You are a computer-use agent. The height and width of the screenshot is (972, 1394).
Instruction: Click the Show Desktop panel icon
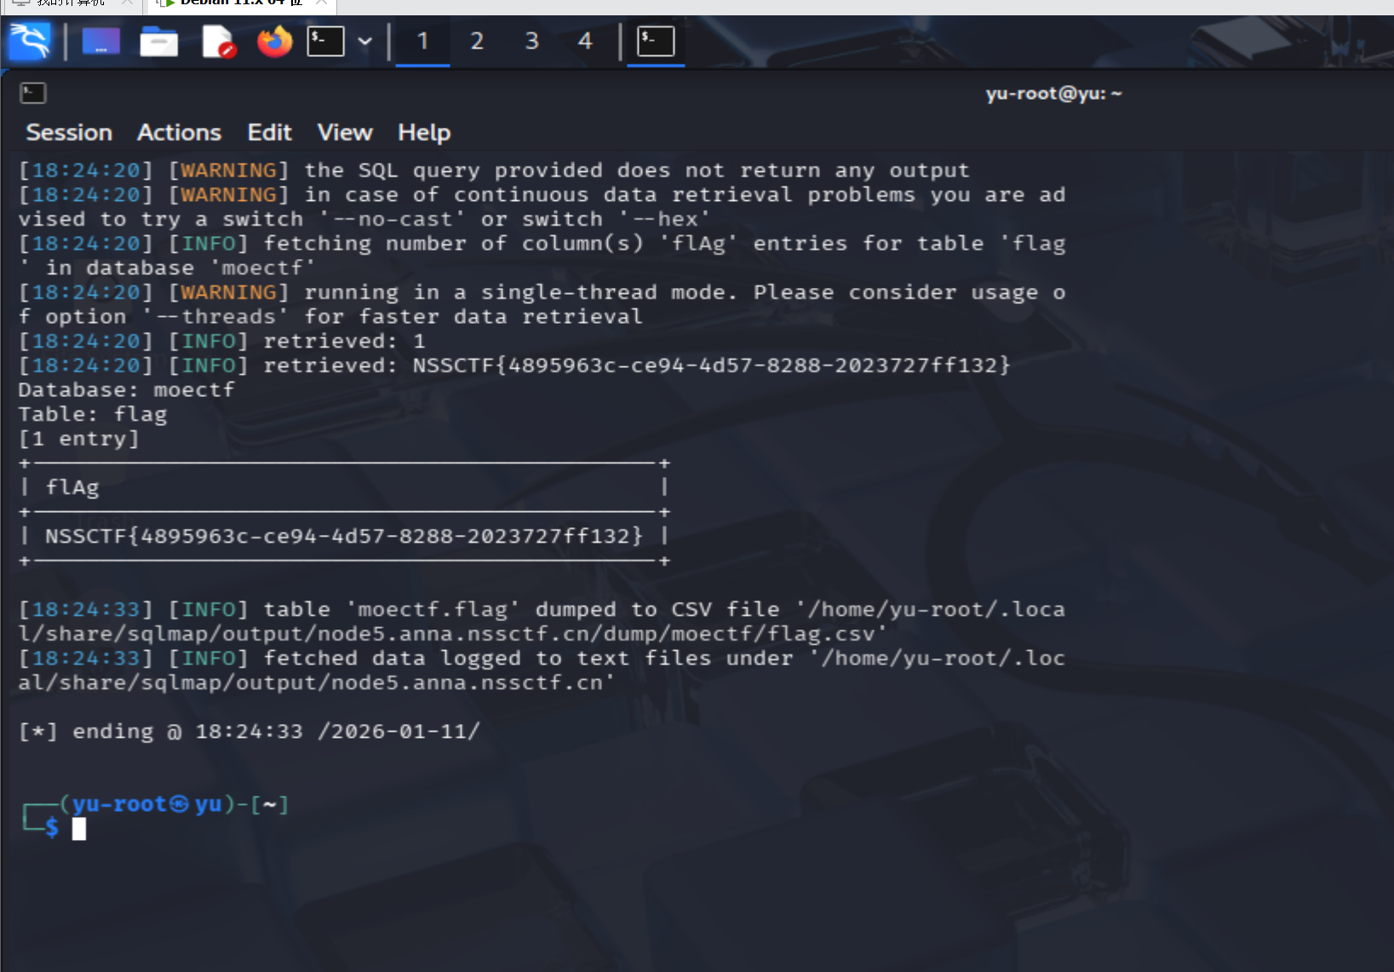[100, 41]
